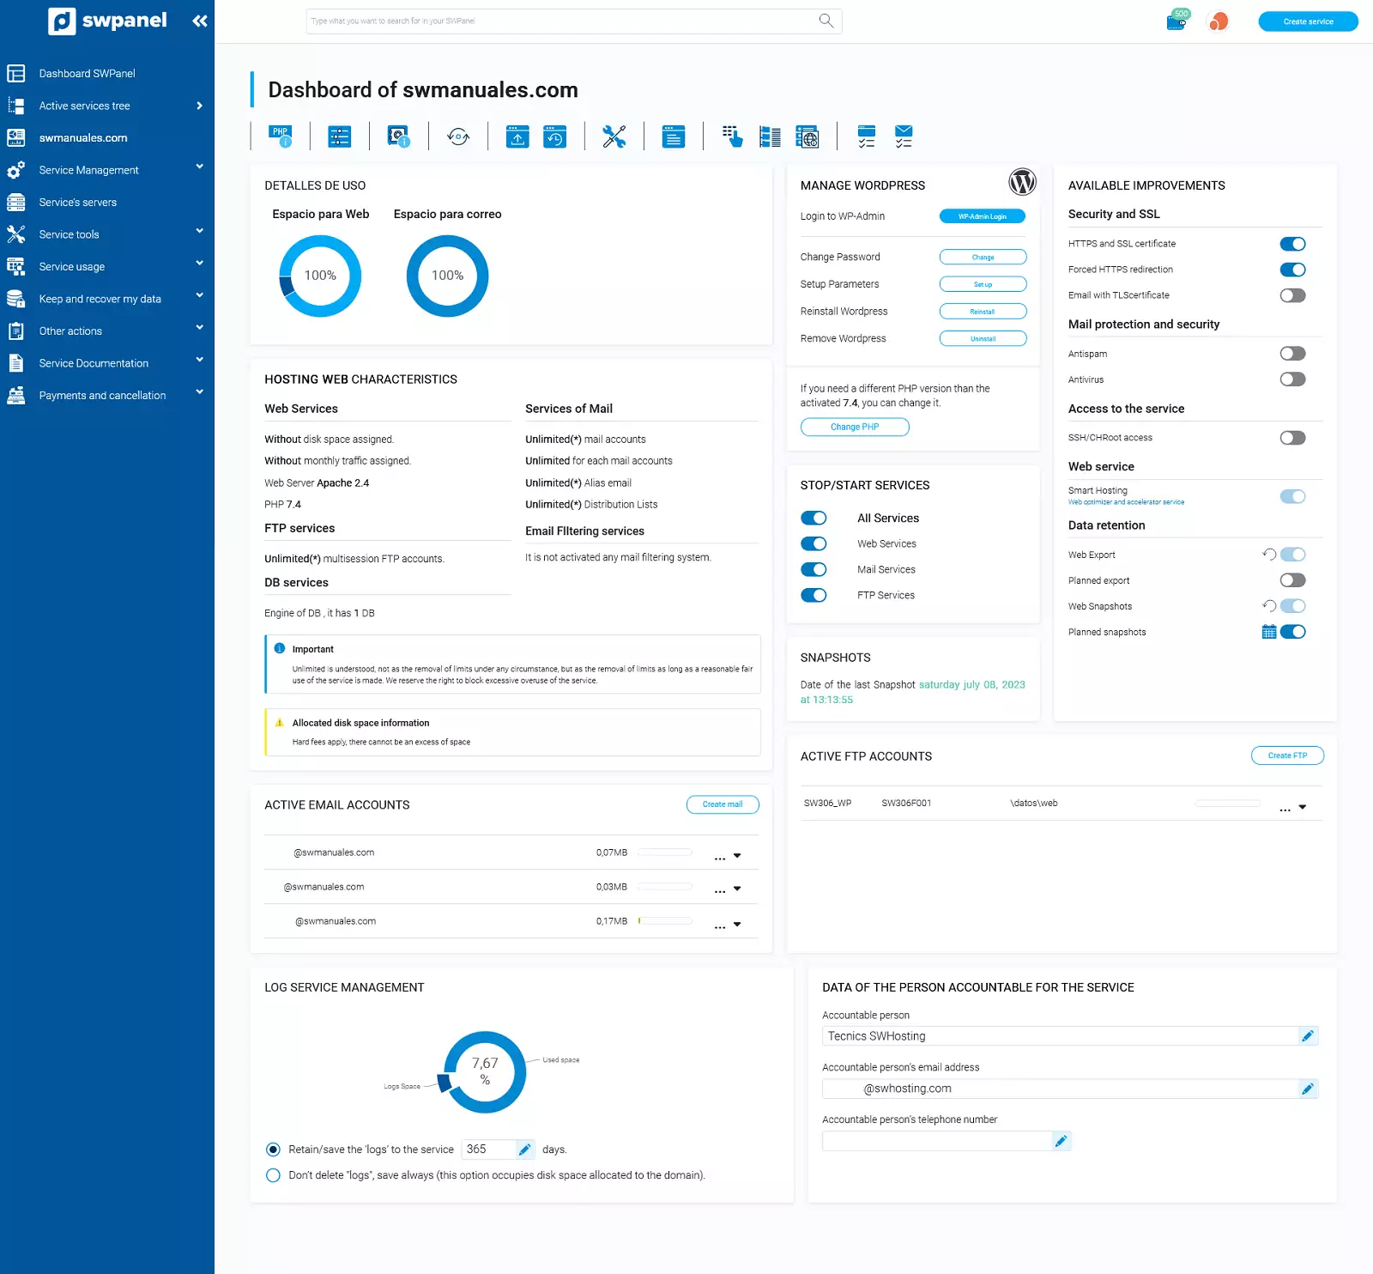Click the web export upload icon

pyautogui.click(x=517, y=136)
